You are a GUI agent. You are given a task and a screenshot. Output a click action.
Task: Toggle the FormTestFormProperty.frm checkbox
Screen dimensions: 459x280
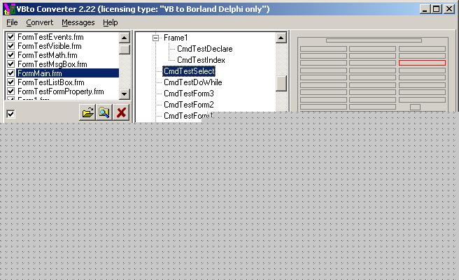point(10,91)
